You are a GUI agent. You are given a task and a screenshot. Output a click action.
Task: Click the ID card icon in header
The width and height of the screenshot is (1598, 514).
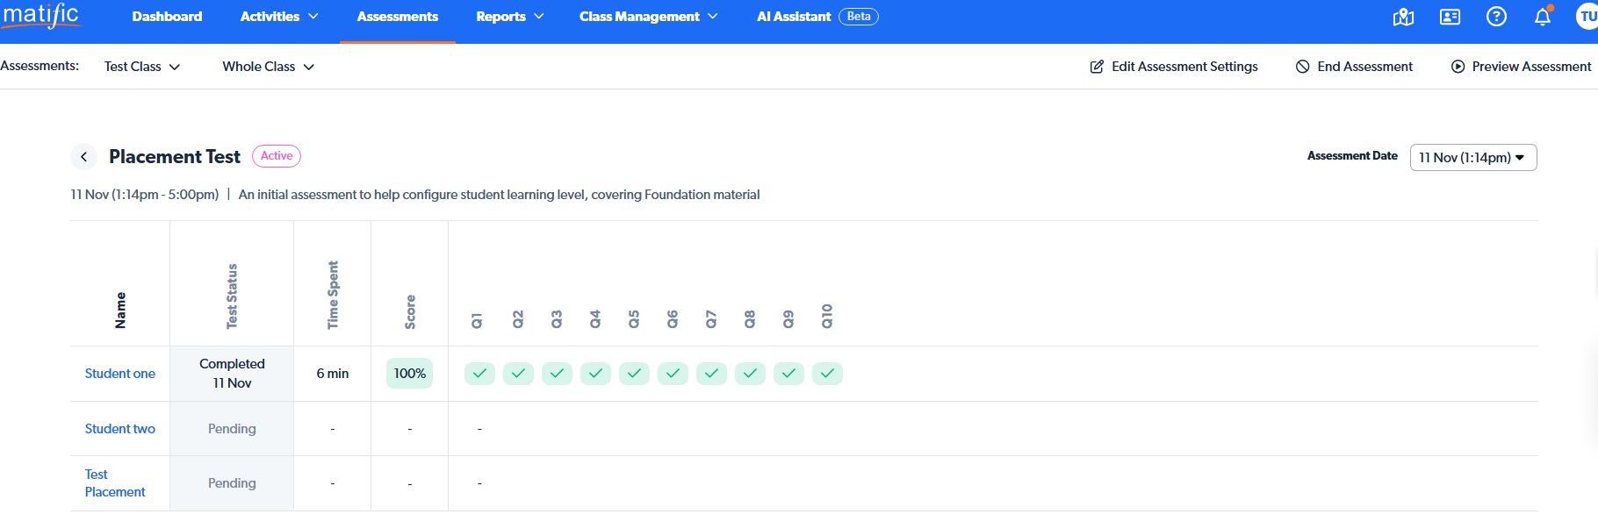[x=1450, y=18]
